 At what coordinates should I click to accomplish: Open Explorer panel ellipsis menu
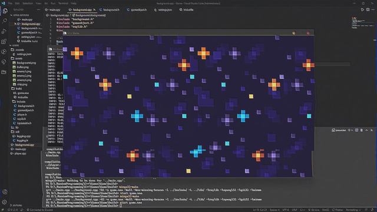[38, 9]
